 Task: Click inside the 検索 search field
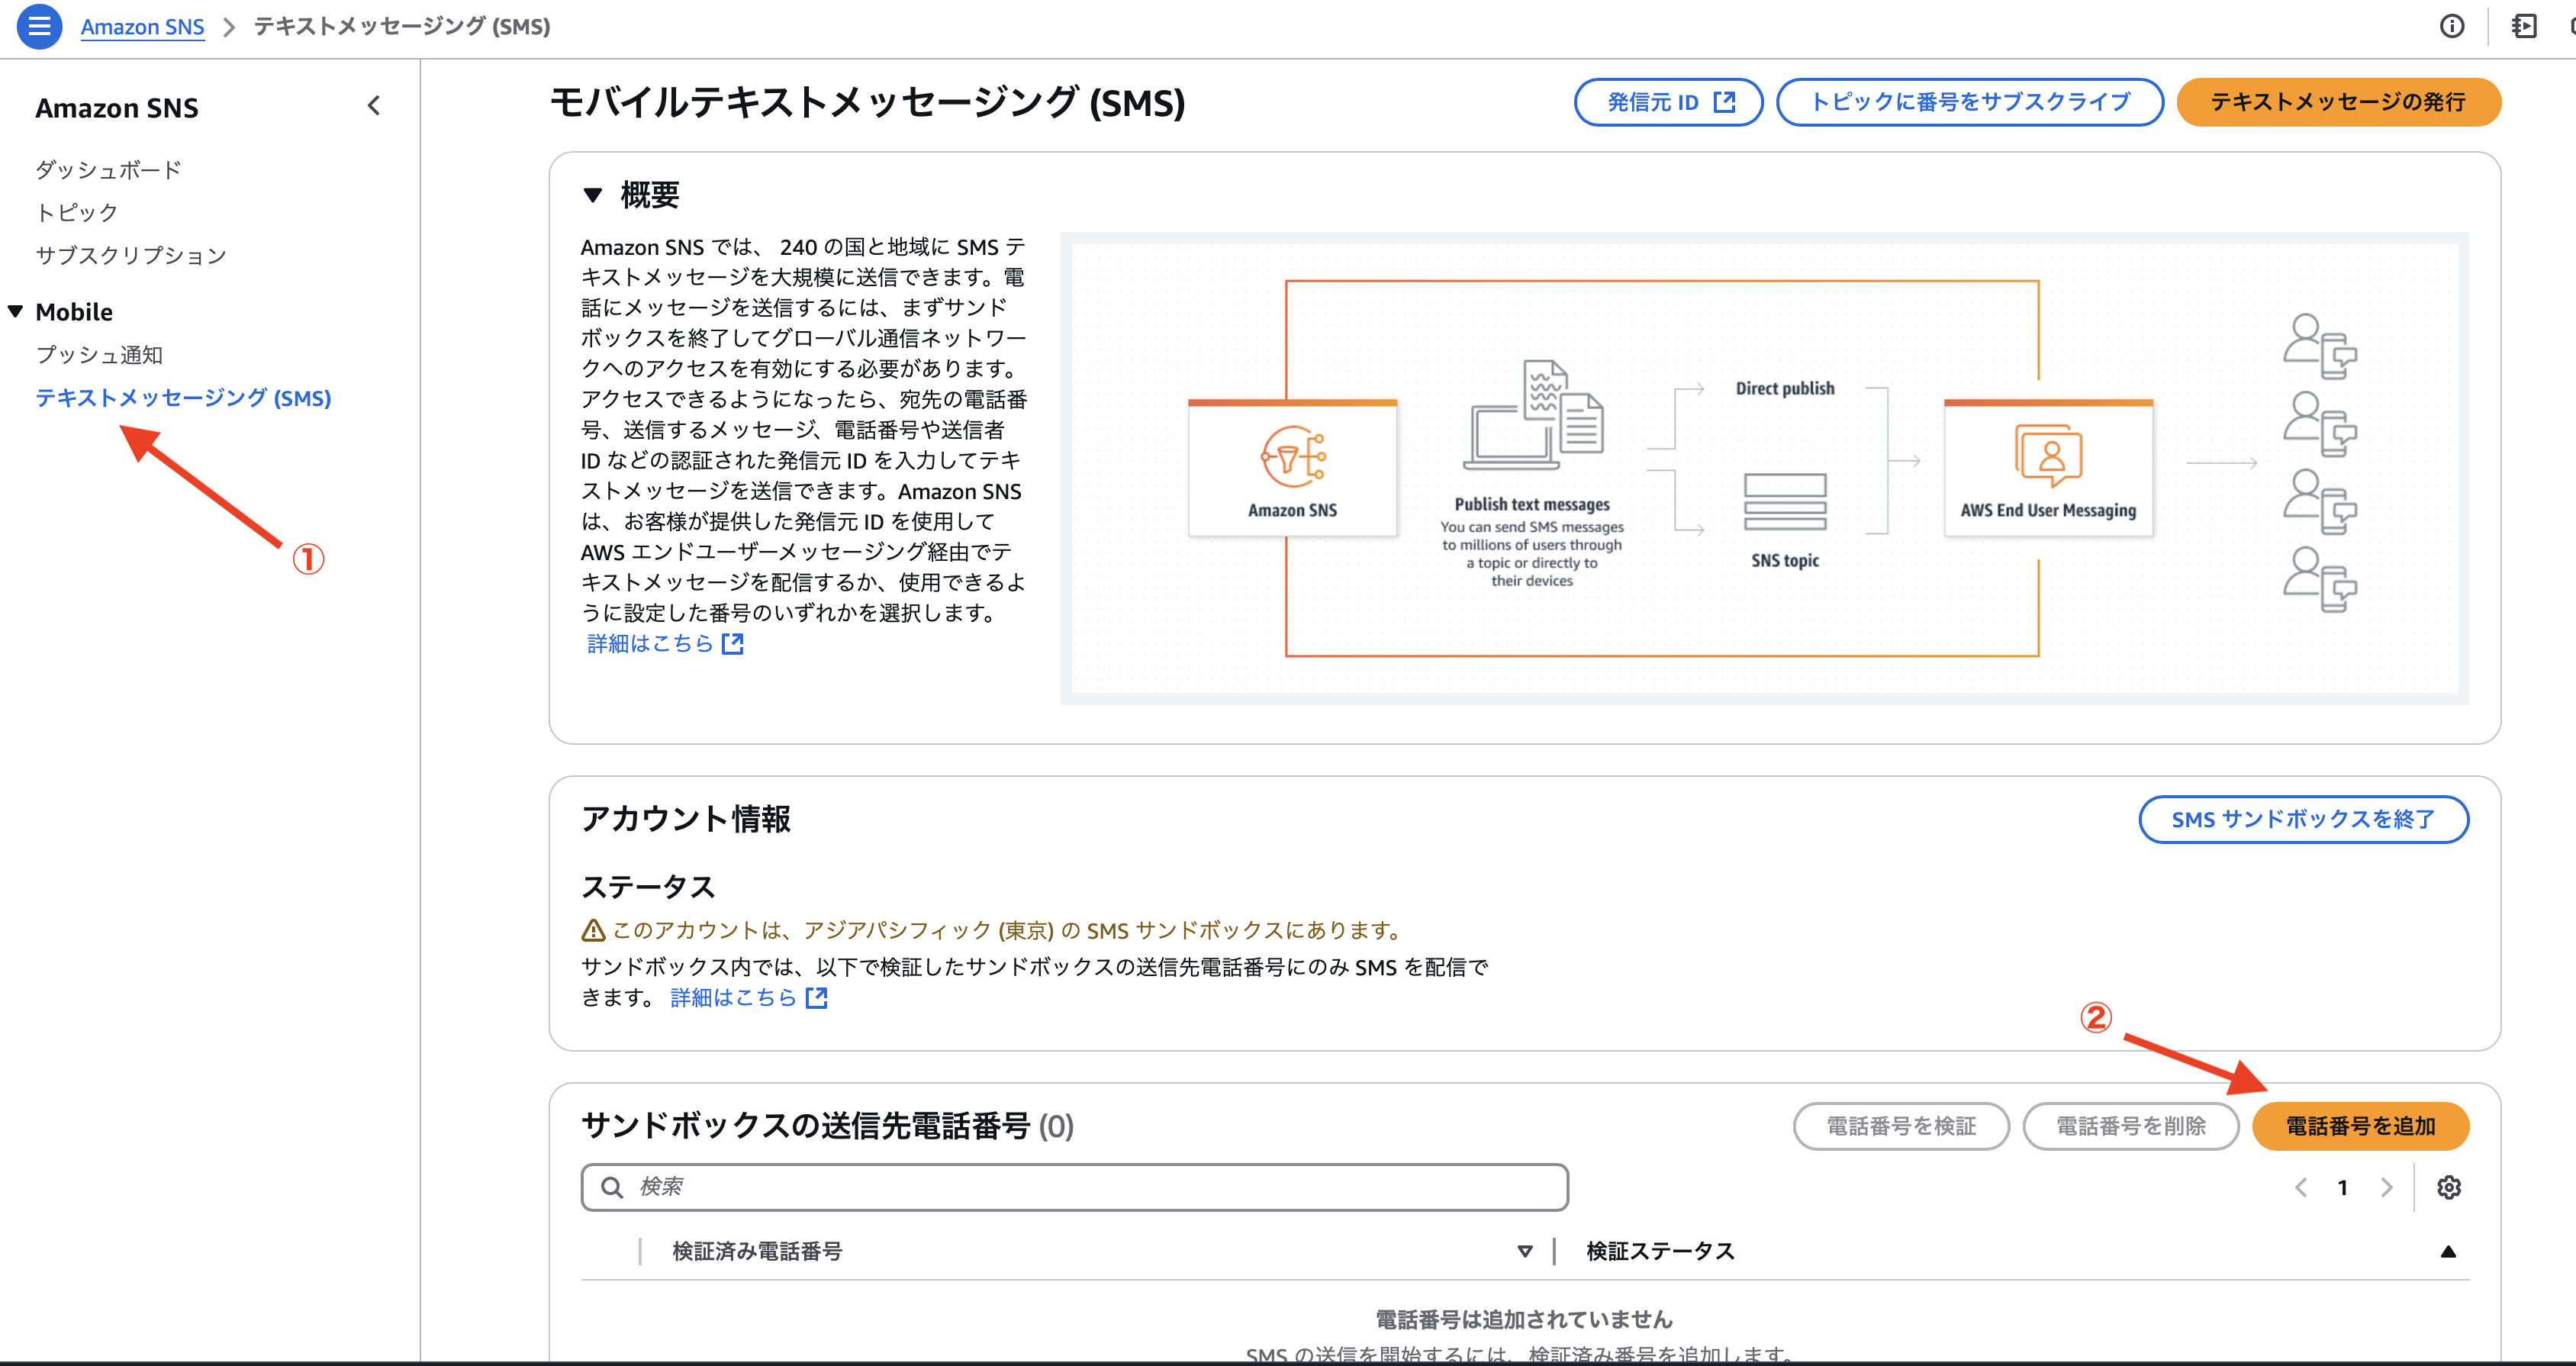tap(1000, 1187)
